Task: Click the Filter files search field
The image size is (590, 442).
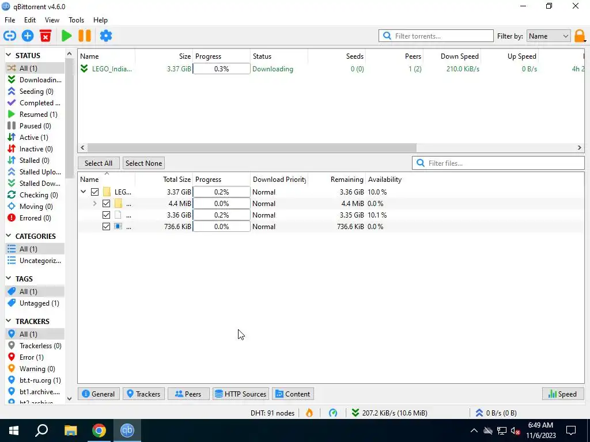Action: [x=498, y=163]
